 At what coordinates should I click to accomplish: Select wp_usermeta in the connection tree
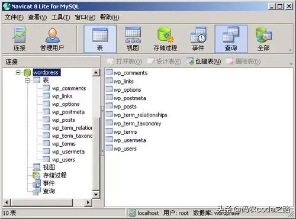click(68, 152)
